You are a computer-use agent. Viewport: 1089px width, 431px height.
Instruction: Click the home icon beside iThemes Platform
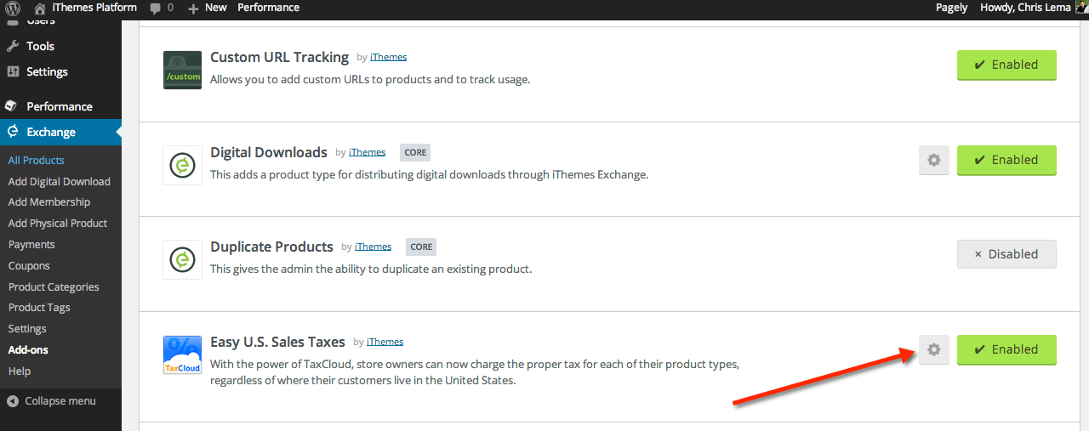click(40, 8)
